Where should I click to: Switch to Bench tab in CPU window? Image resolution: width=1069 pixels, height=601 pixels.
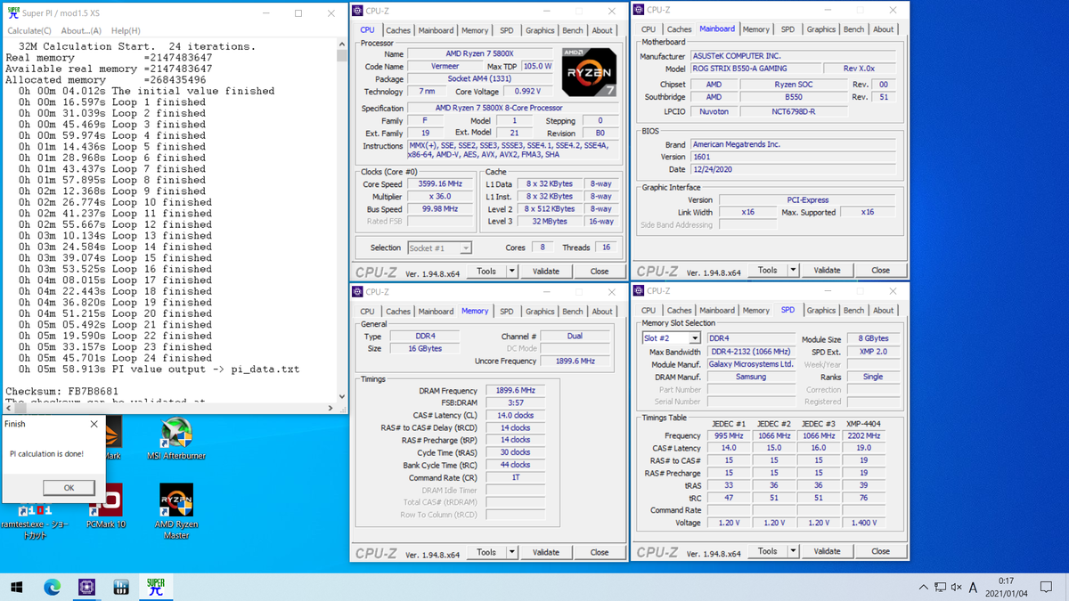point(573,30)
